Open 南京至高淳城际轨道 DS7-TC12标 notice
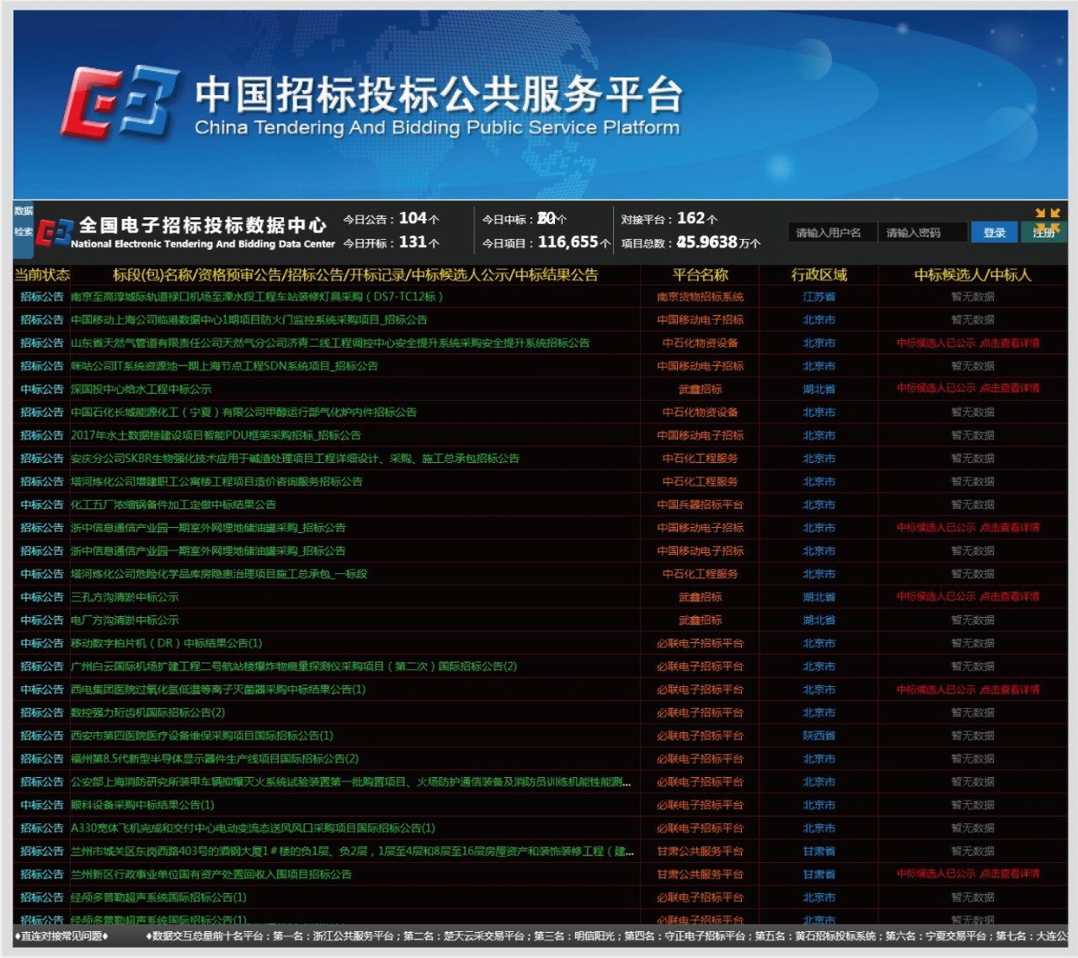Screen dimensions: 1078x958 tap(257, 296)
